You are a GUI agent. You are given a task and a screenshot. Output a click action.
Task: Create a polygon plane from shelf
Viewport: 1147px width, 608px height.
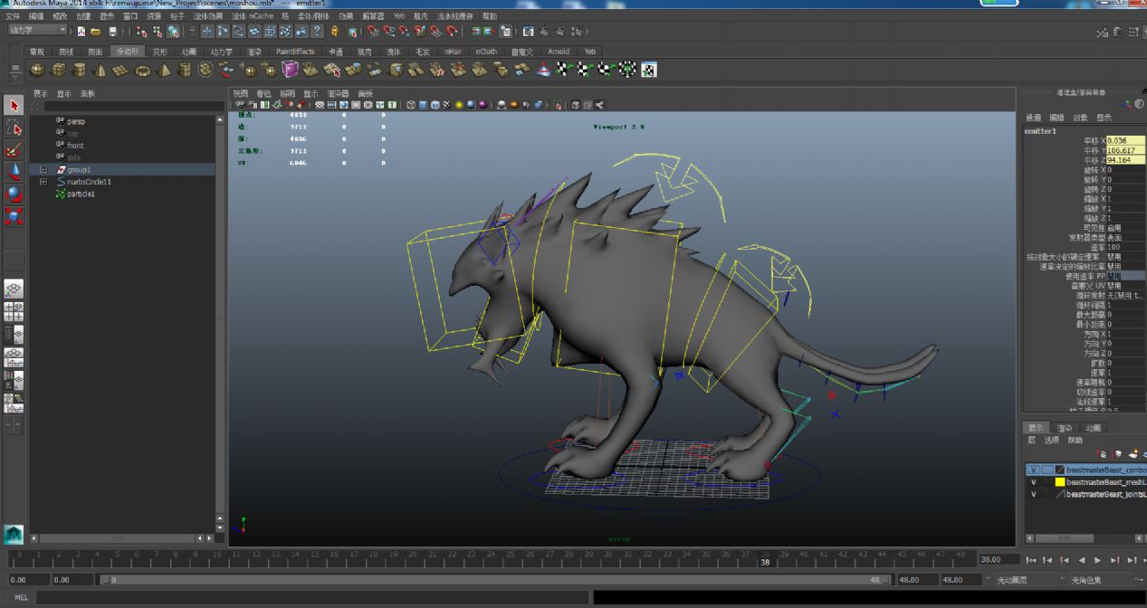point(121,70)
